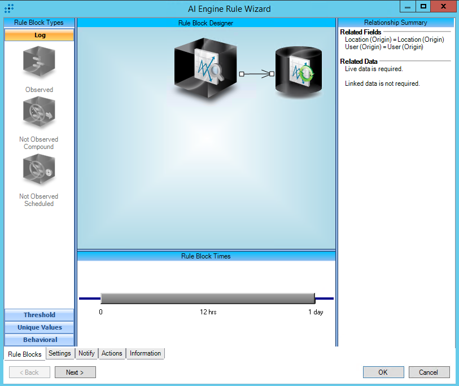Click the app icon in the title bar

[x=9, y=8]
